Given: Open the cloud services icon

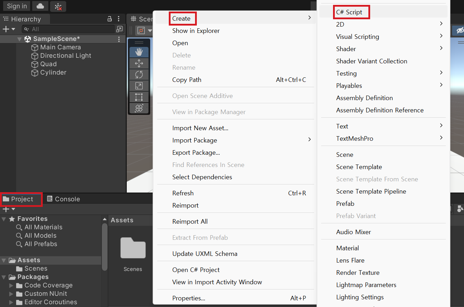Looking at the screenshot, I should (40, 6).
